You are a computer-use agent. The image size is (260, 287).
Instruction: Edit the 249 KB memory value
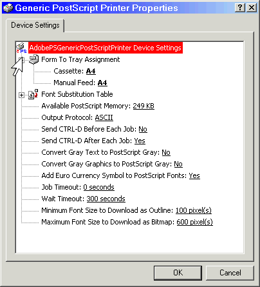pos(144,106)
